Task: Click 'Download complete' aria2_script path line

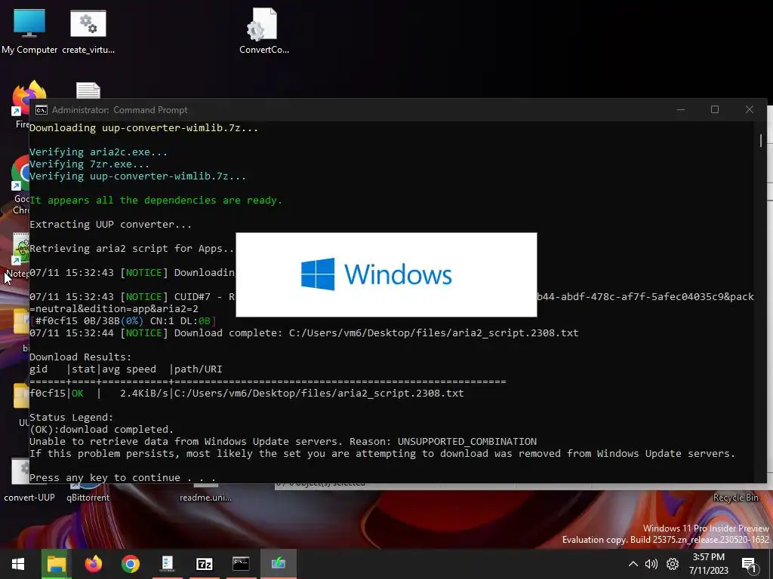Action: [303, 332]
